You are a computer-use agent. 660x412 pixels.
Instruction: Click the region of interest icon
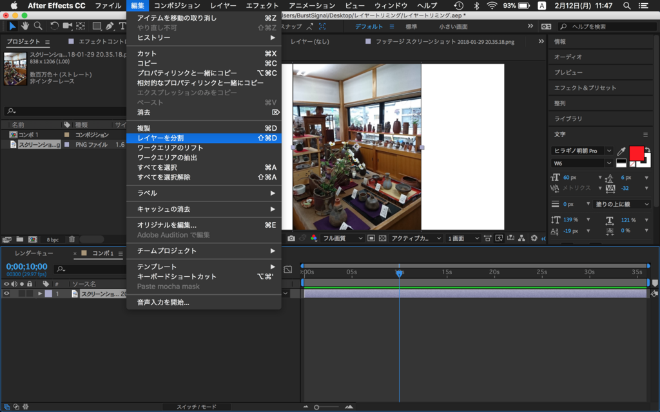(371, 238)
